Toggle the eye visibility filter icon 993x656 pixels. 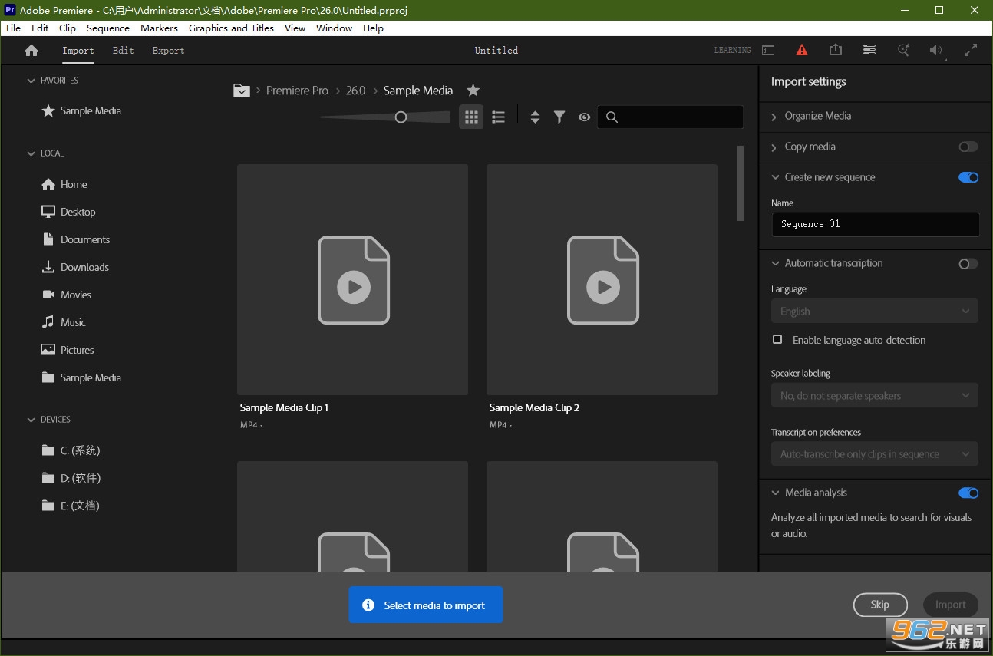click(x=584, y=117)
